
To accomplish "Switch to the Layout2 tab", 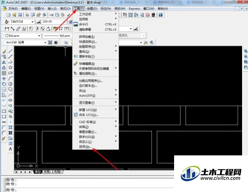I will (x=58, y=172).
